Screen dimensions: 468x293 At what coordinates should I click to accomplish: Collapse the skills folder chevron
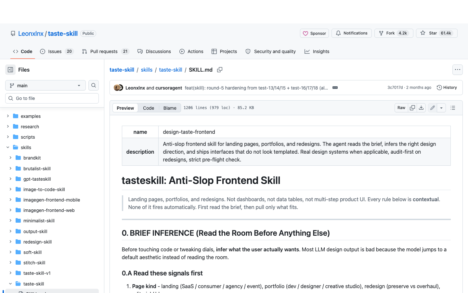tap(8, 147)
